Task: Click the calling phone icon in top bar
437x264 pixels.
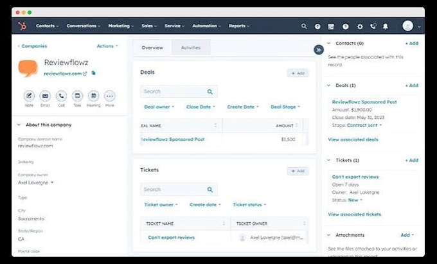Action: pyautogui.click(x=373, y=26)
